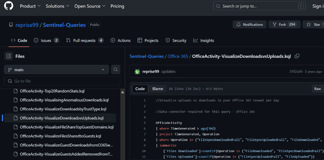The width and height of the screenshot is (324, 160).
Task: Expand the Open Source menu
Action: tap(90, 6)
